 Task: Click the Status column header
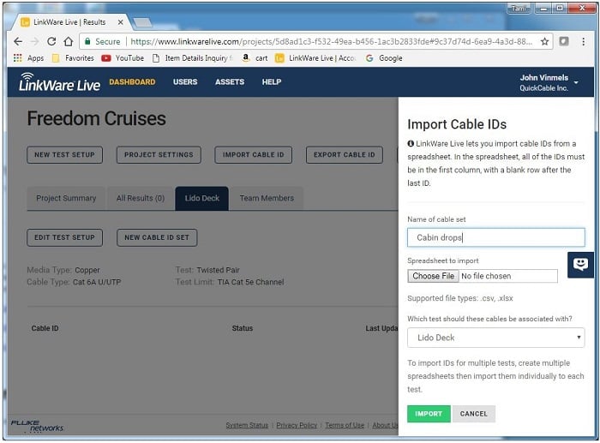(x=243, y=328)
